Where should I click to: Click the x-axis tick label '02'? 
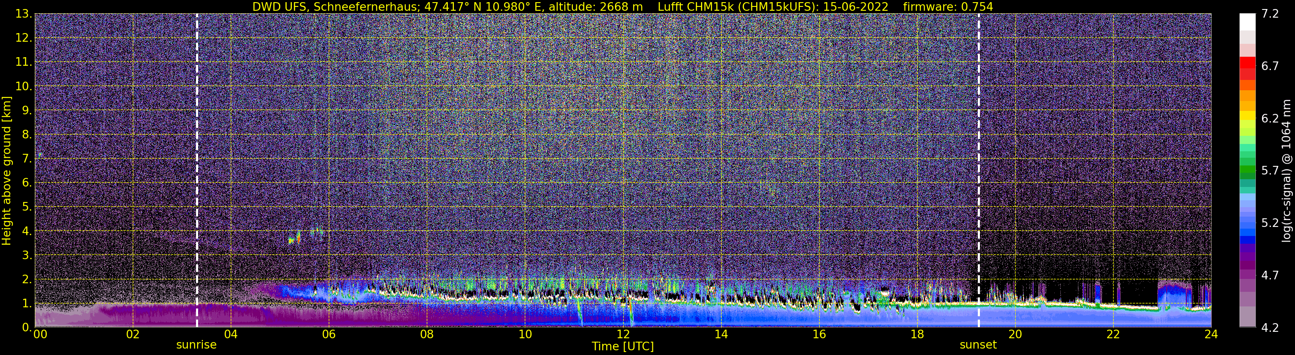tap(132, 334)
